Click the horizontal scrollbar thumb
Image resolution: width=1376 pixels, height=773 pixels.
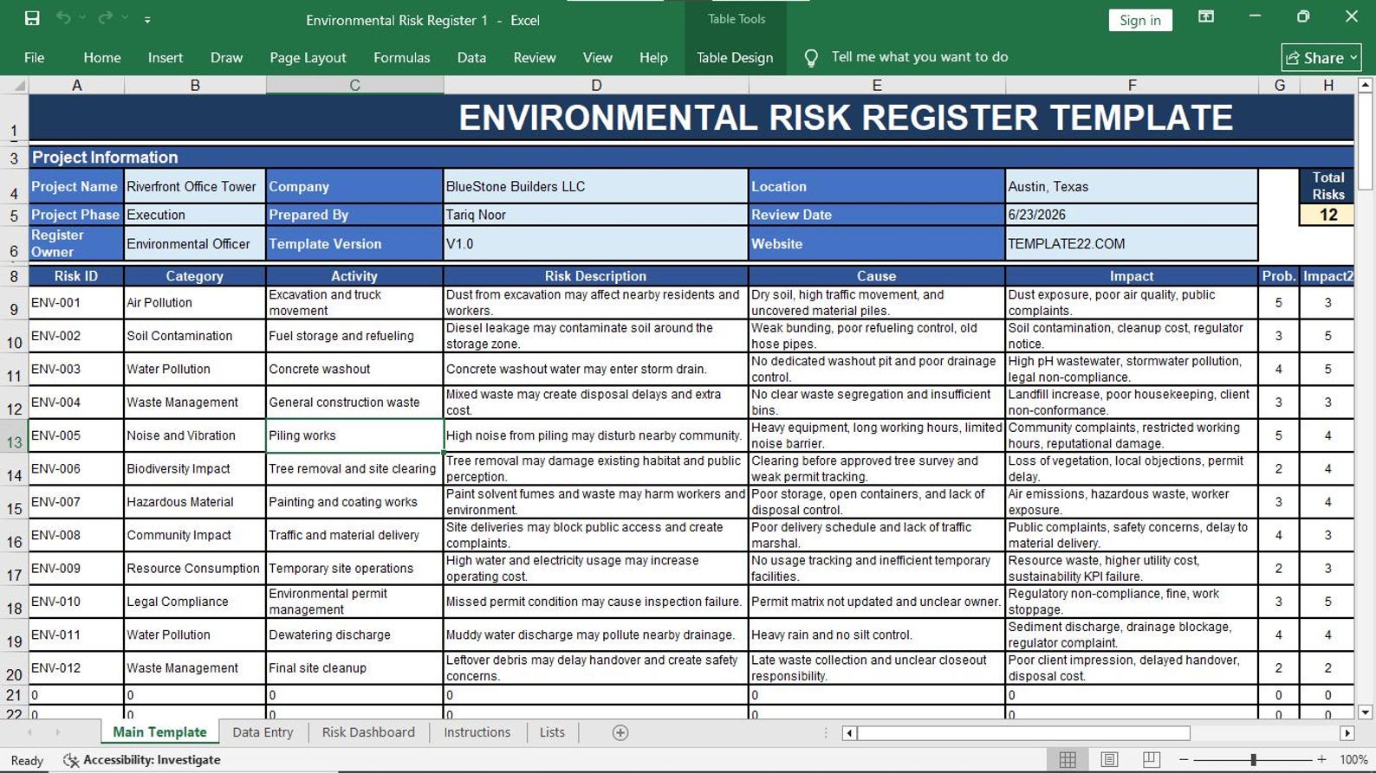point(1024,733)
